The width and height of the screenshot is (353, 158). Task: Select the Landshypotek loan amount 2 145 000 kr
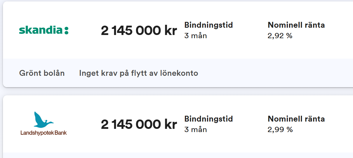pyautogui.click(x=139, y=124)
